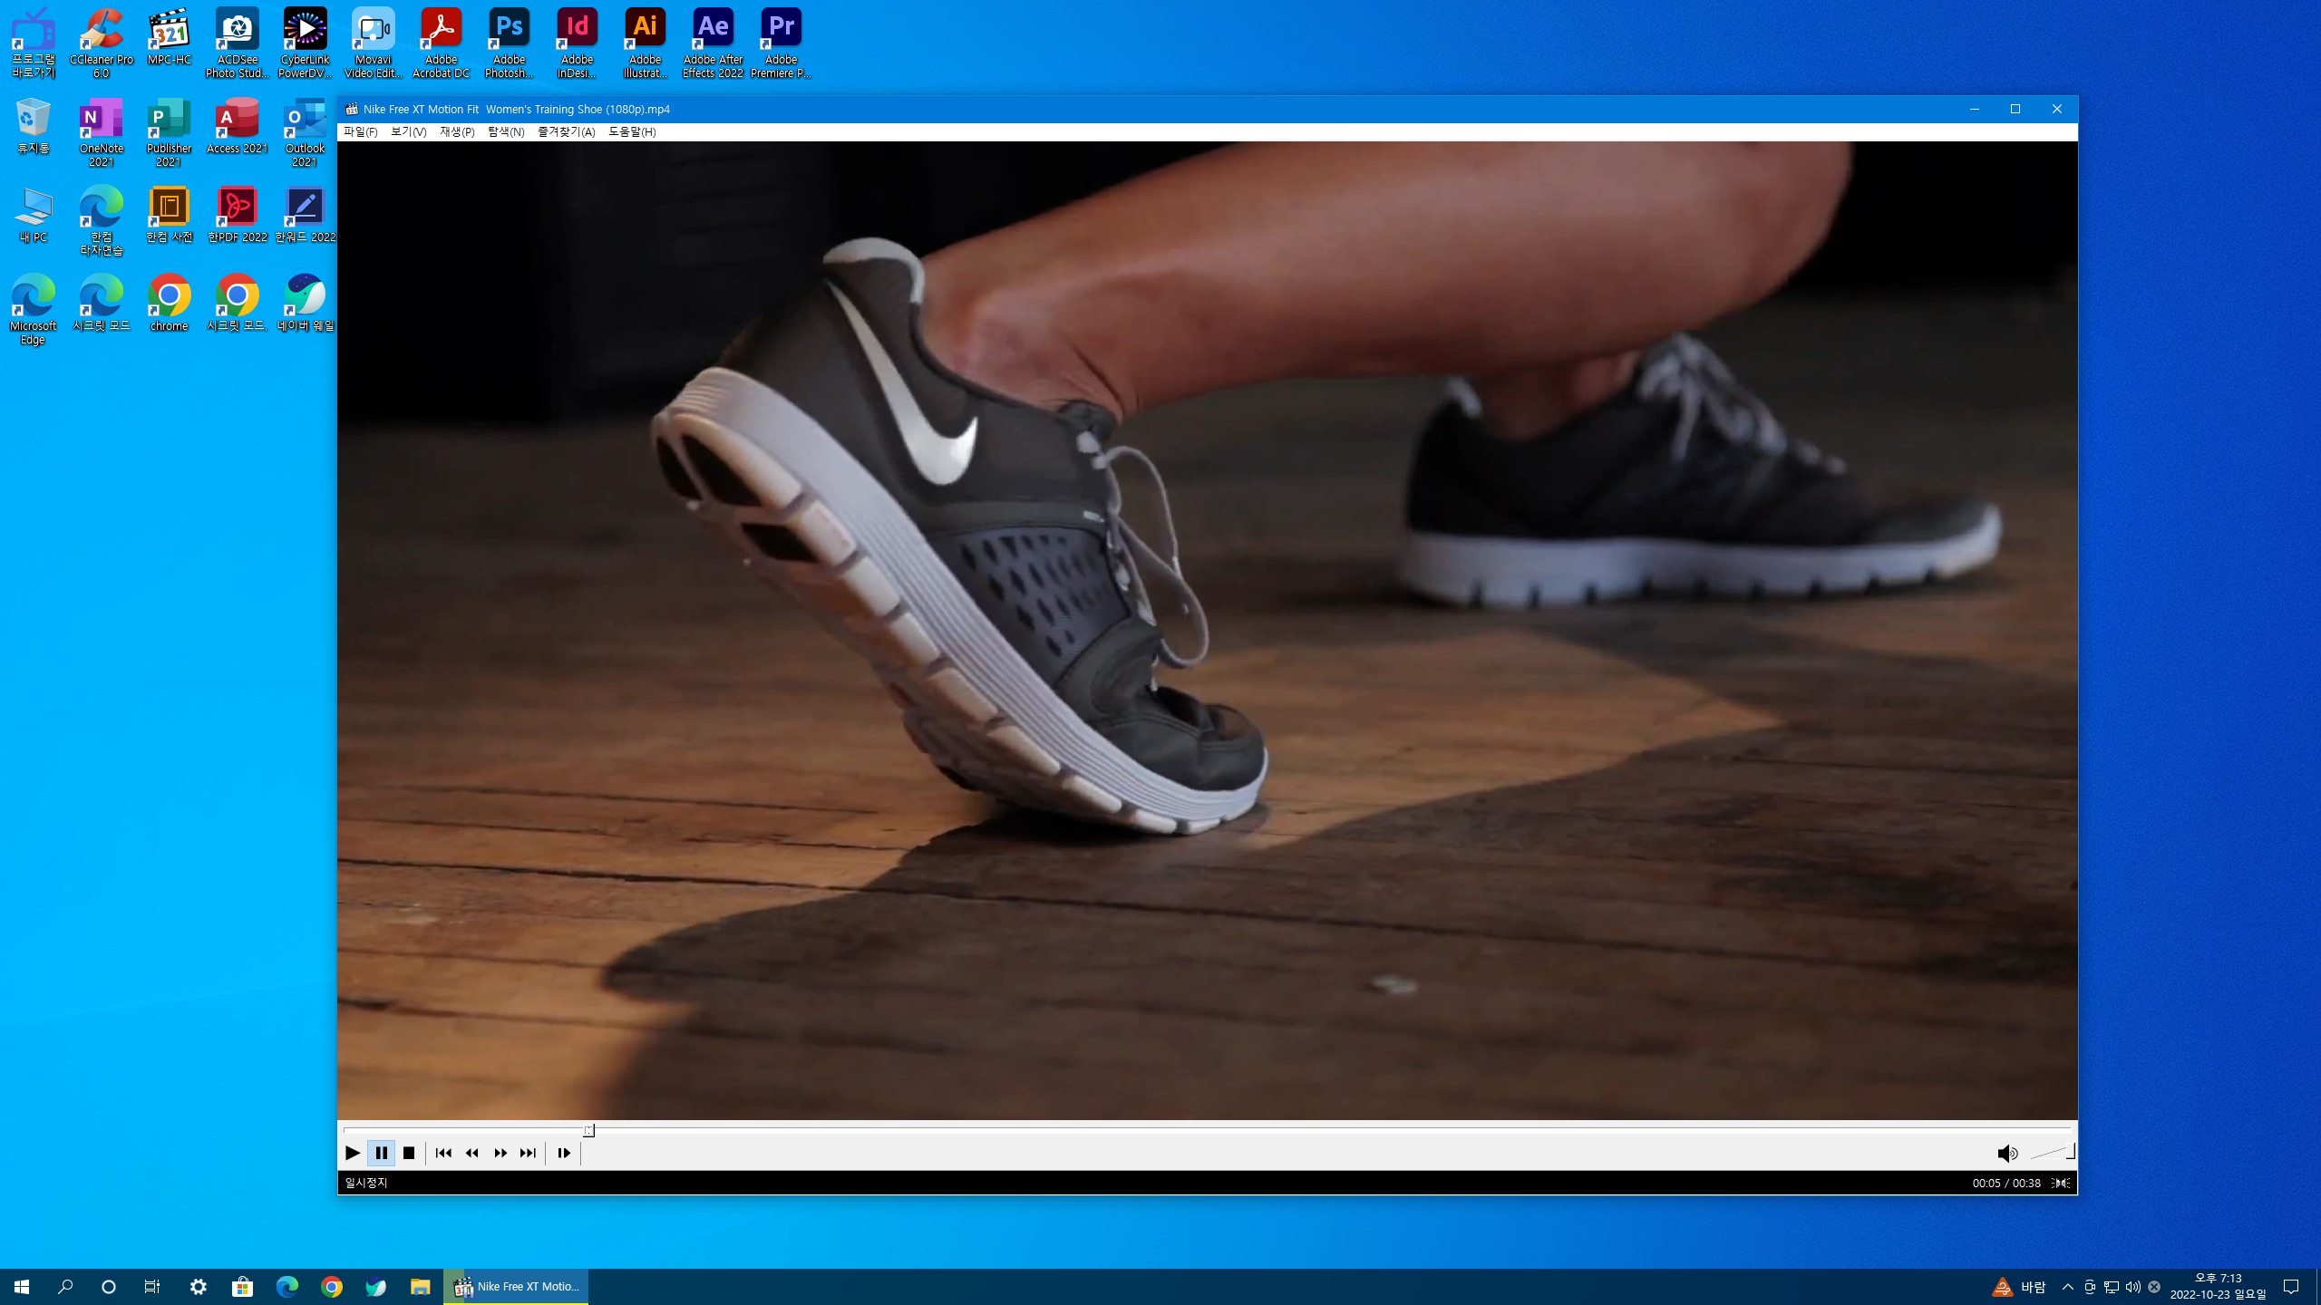2321x1305 pixels.
Task: Click the volume slider handle
Action: point(2071,1152)
